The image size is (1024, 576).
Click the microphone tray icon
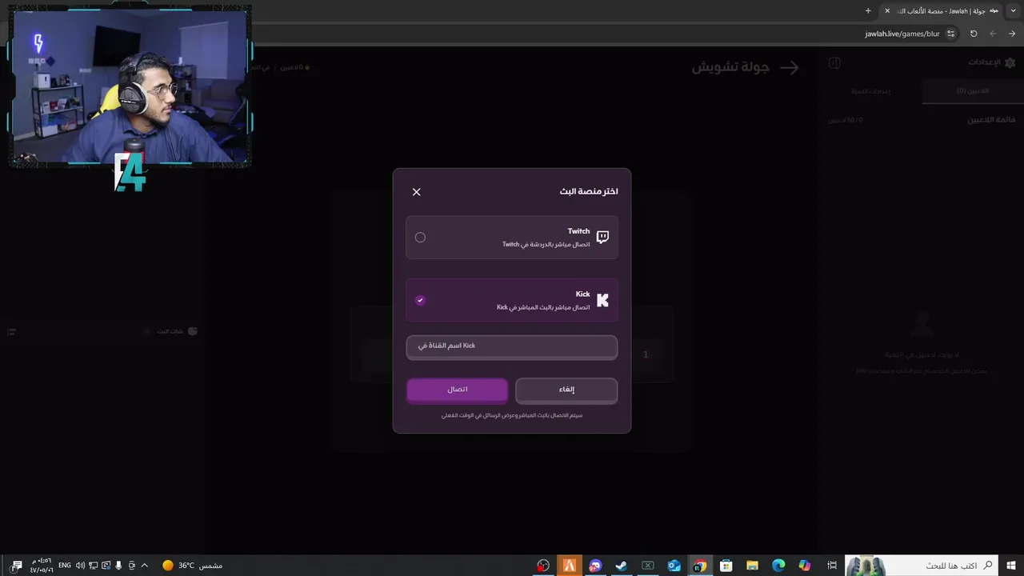click(x=118, y=566)
